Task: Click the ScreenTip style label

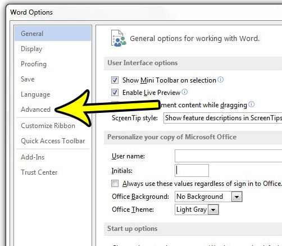Action: [135, 118]
